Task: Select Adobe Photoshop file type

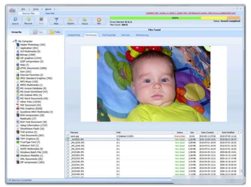Action: 32,44
